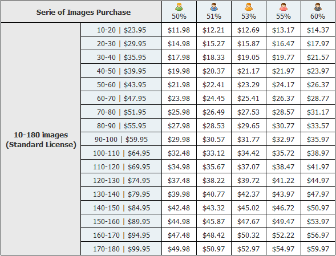
Task: Click the pink user icon above 55%
Action: 284,7
